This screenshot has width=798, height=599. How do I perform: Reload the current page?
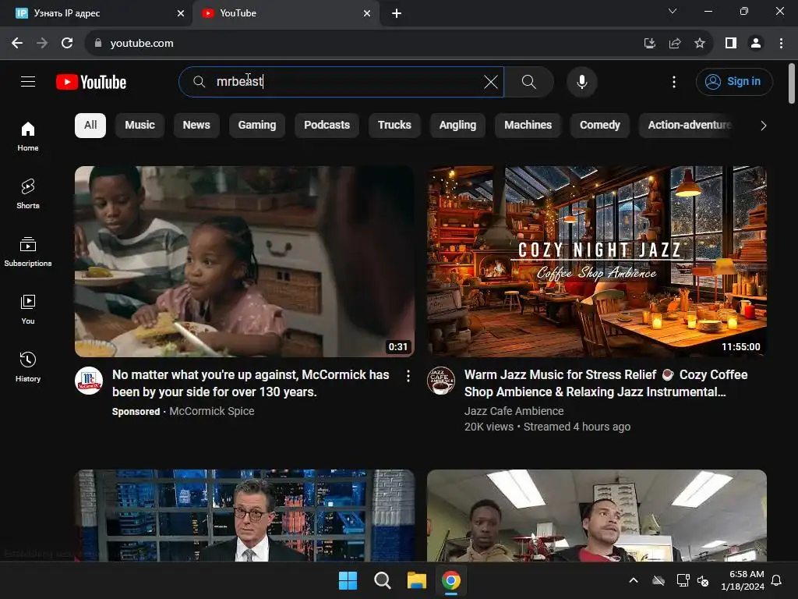coord(67,44)
